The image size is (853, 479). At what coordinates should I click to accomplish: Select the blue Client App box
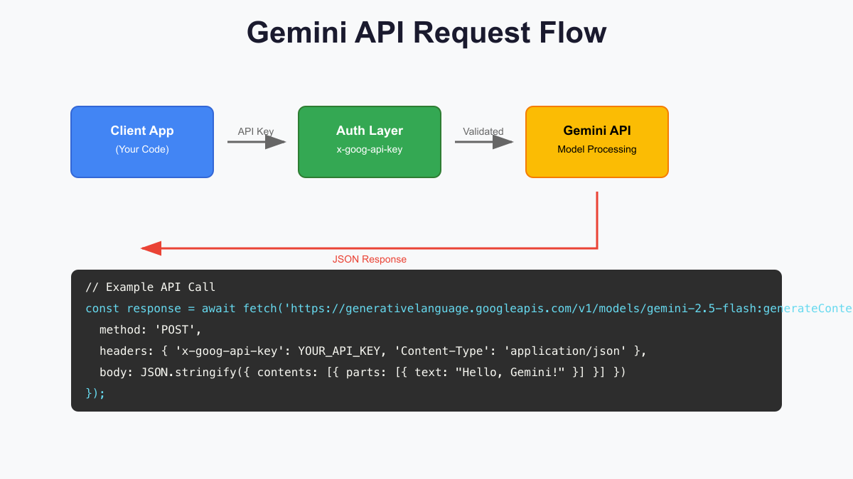(142, 142)
